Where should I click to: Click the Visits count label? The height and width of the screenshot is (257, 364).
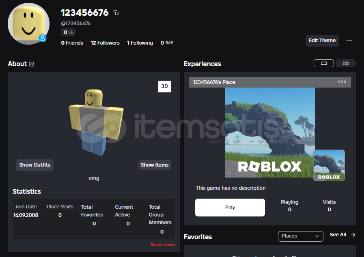point(329,202)
